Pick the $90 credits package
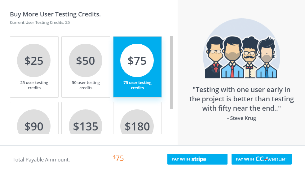 coord(34,126)
